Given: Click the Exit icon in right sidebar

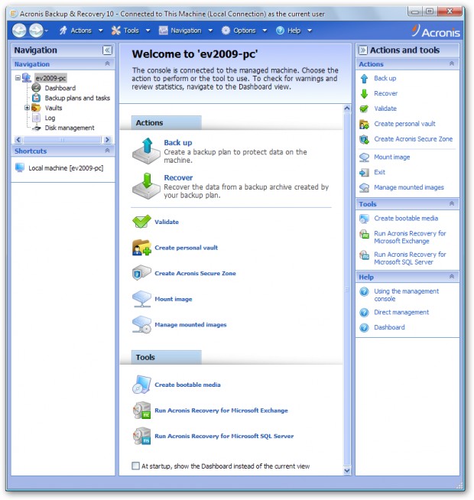Looking at the screenshot, I should pyautogui.click(x=364, y=173).
